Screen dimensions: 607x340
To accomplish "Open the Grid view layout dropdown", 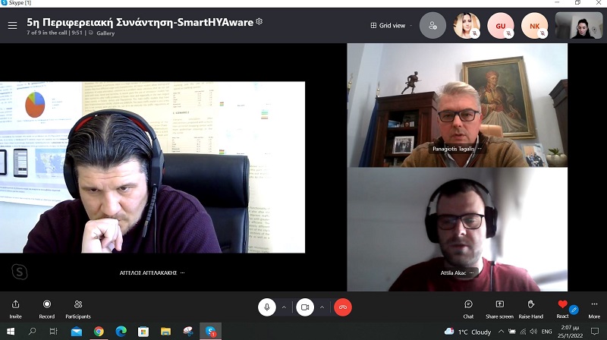I will click(x=392, y=26).
